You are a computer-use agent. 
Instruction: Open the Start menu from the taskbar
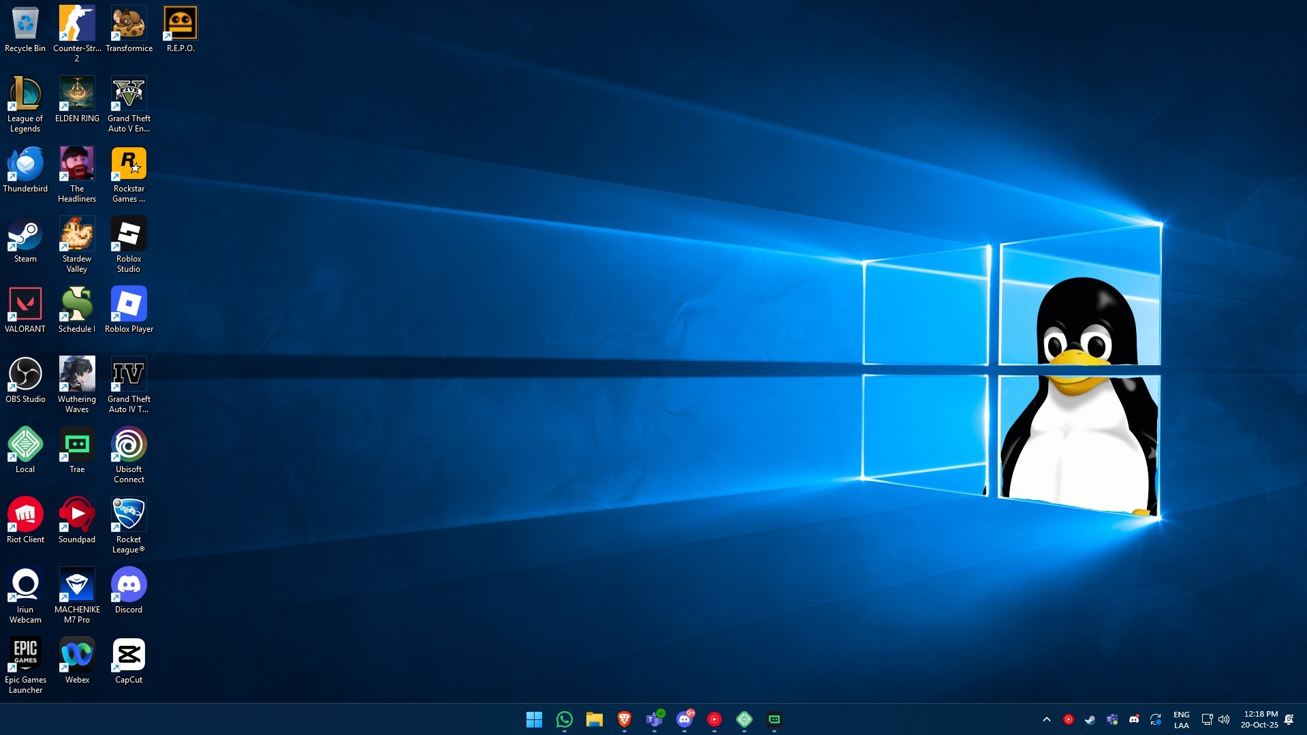(x=534, y=719)
